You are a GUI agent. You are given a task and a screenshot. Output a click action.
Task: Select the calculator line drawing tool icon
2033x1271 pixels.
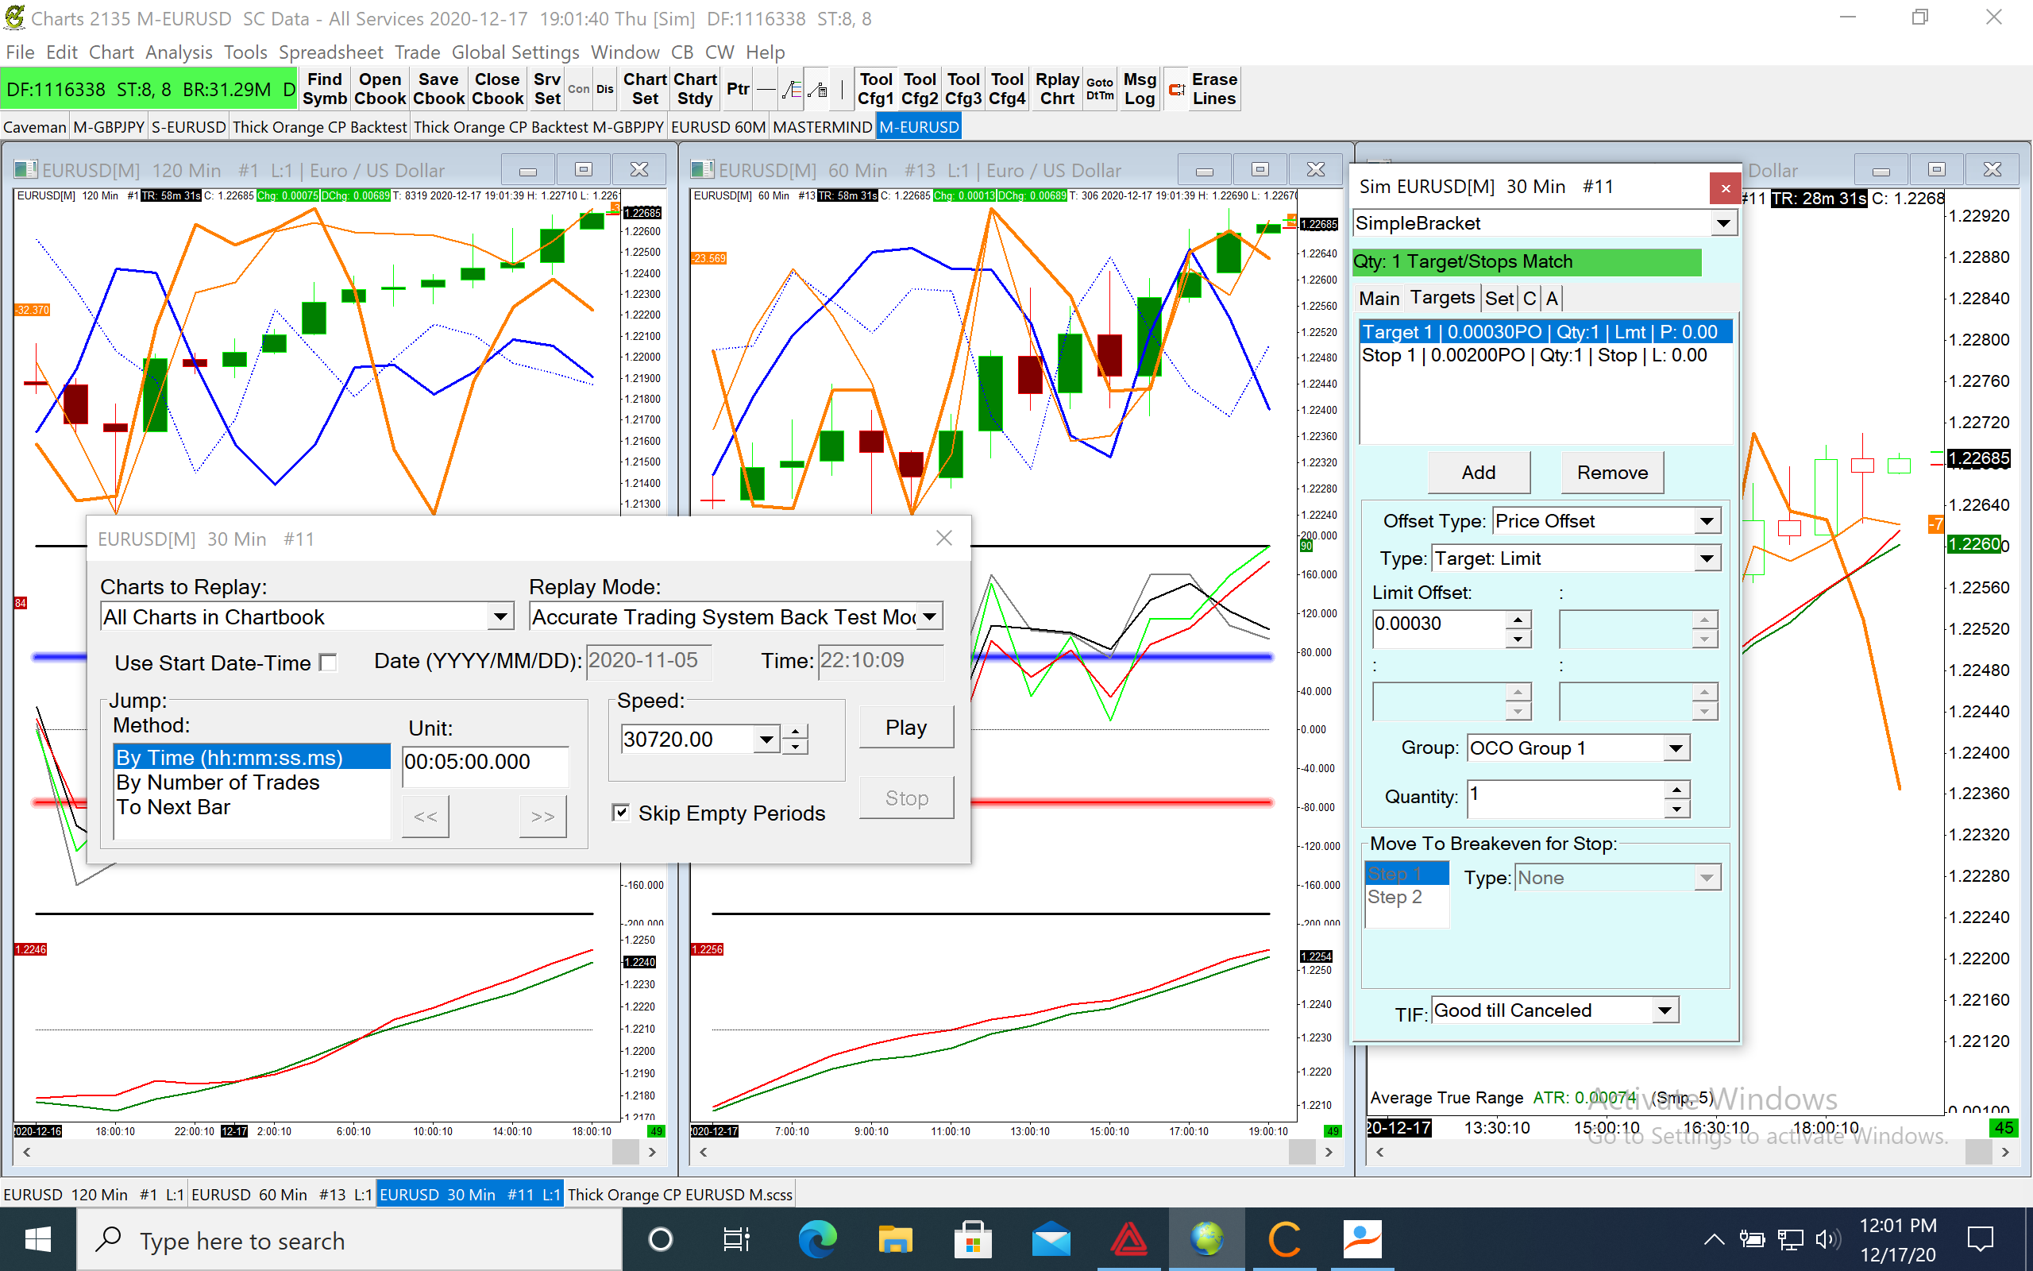tap(817, 89)
